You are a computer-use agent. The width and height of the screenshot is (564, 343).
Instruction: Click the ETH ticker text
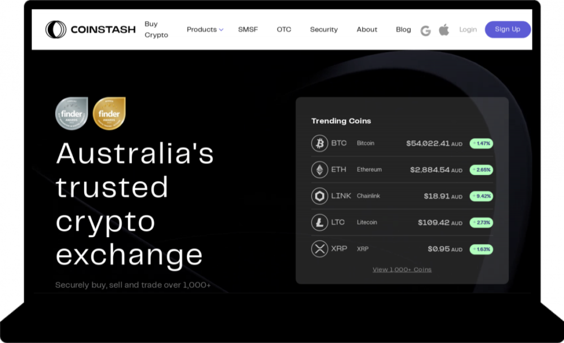[x=338, y=170]
